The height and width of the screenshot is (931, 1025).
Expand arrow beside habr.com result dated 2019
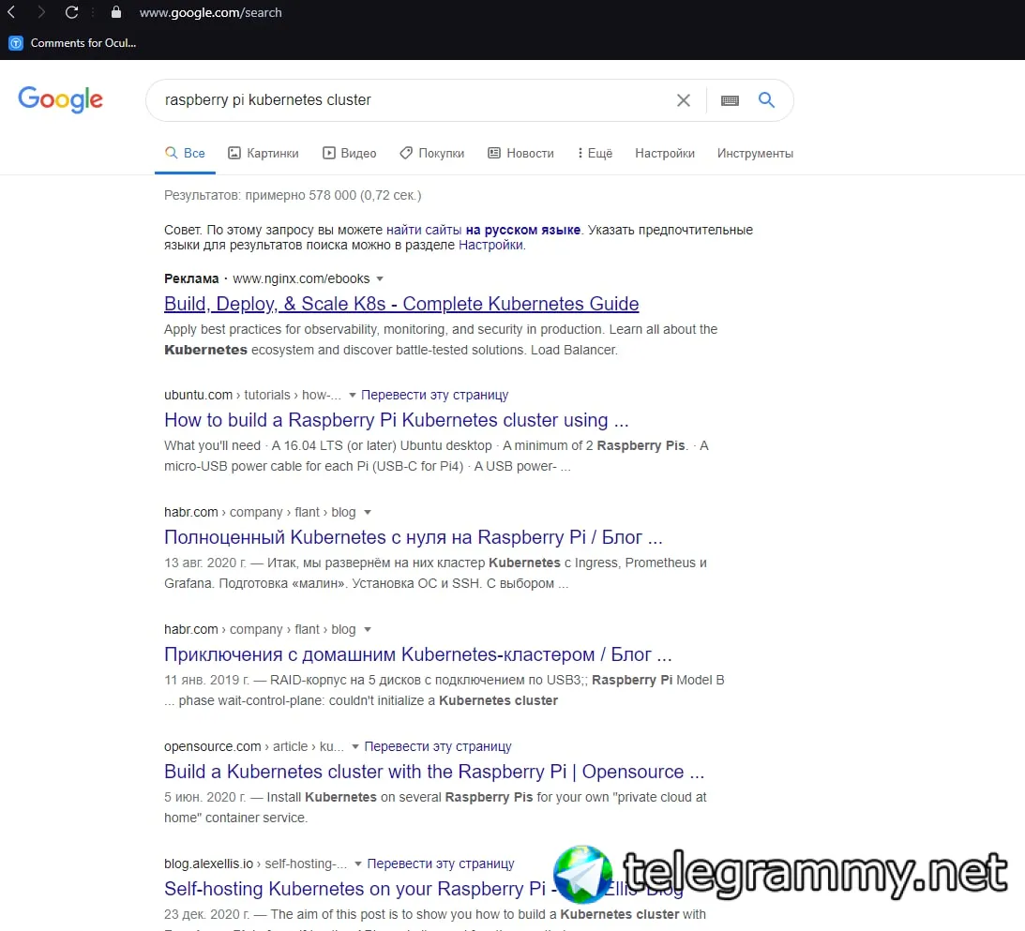pos(368,630)
